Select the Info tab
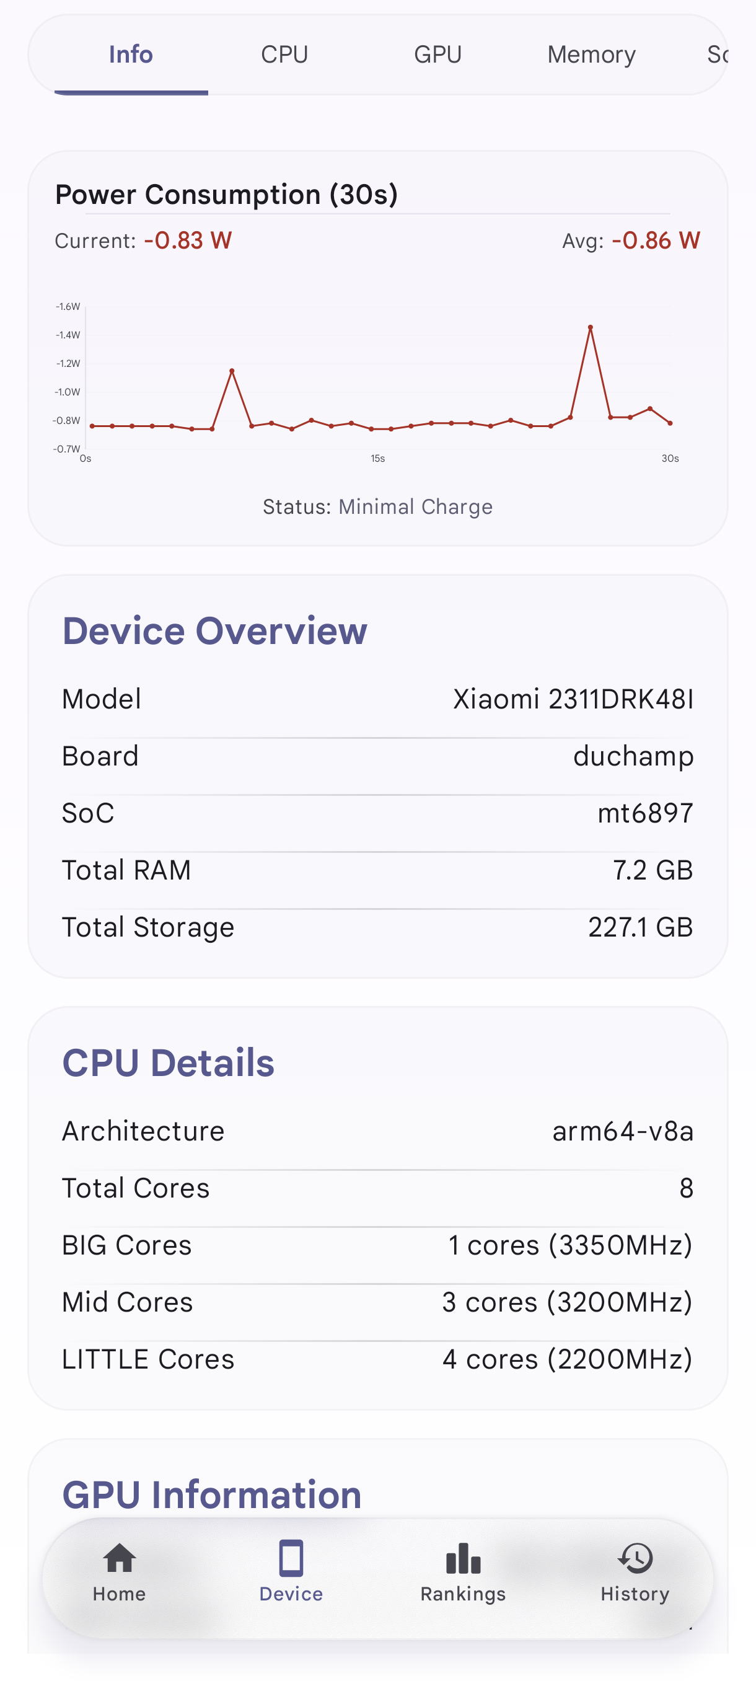Screen dimensions: 756x1681 131,55
